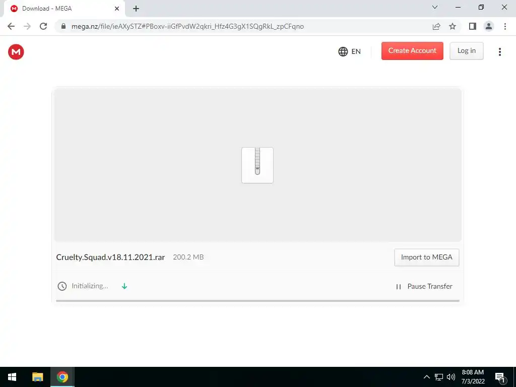
Task: Pause the transfer
Action: click(424, 286)
